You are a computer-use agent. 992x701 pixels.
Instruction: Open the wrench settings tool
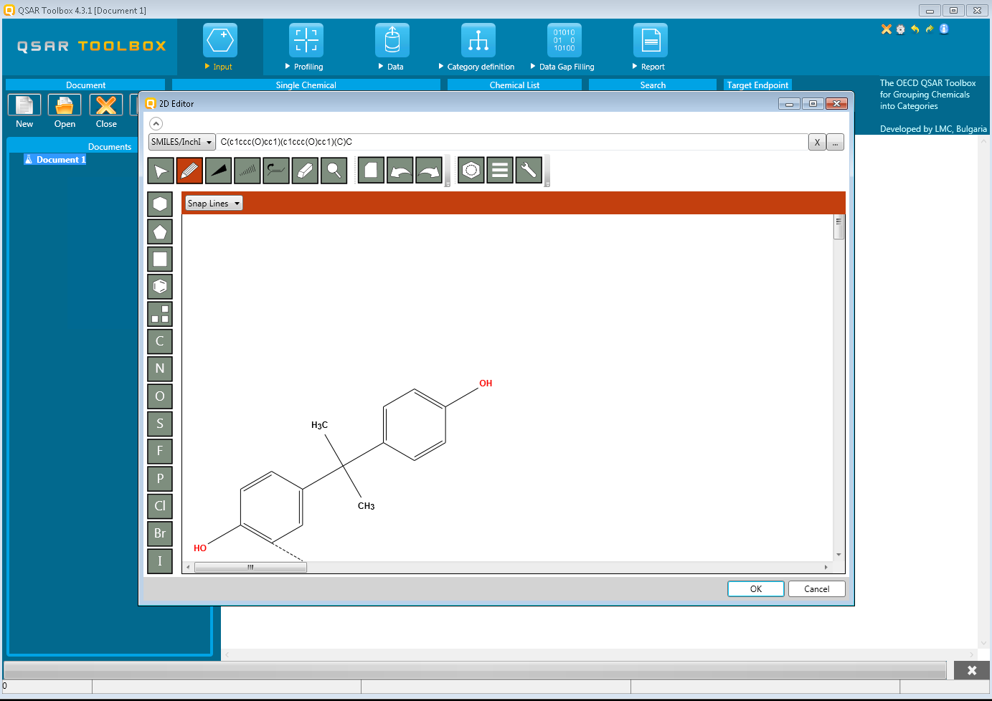pyautogui.click(x=529, y=171)
